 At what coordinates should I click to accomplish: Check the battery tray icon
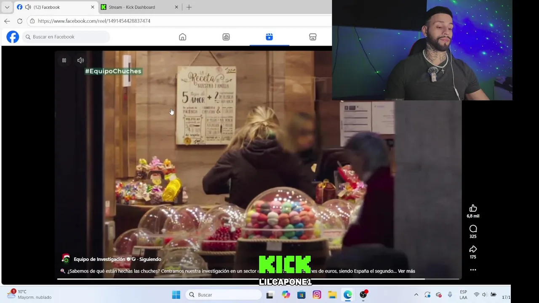click(x=493, y=295)
